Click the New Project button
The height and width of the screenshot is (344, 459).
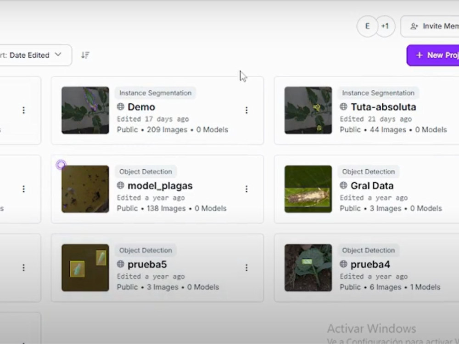433,55
